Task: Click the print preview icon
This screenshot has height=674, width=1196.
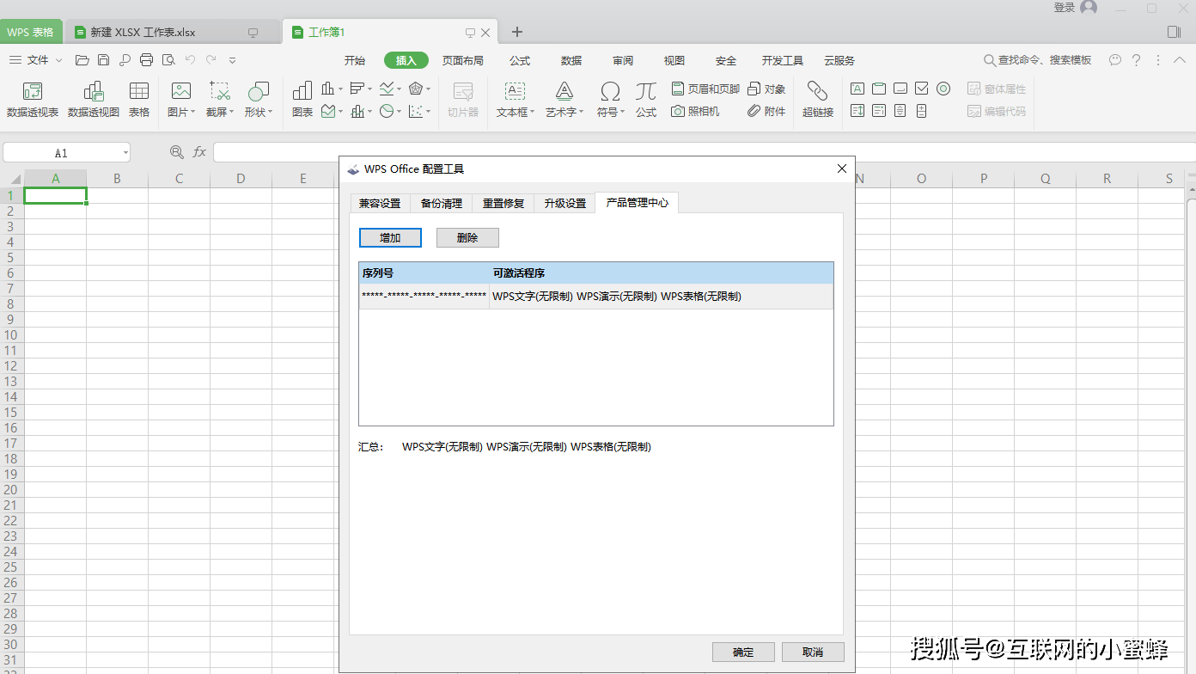Action: coord(168,60)
